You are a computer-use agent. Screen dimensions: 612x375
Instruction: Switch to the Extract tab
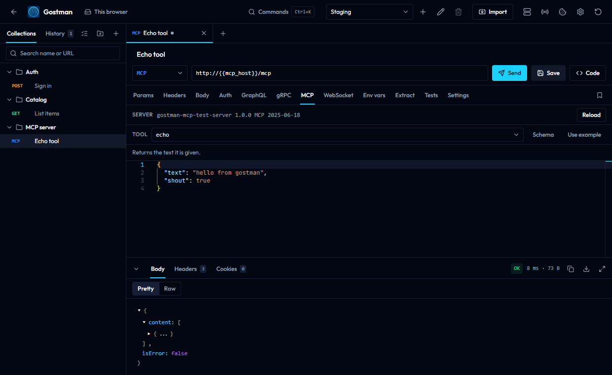405,95
